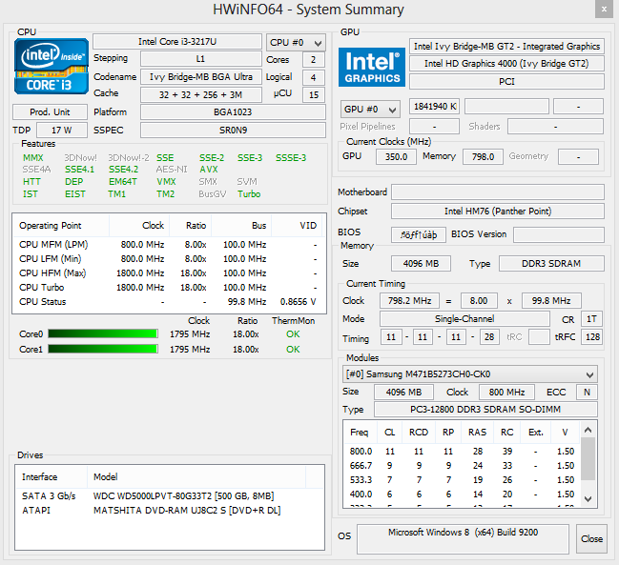Screen dimensions: 619x565
Task: Click the SSE4.2 feature label
Action: (124, 170)
